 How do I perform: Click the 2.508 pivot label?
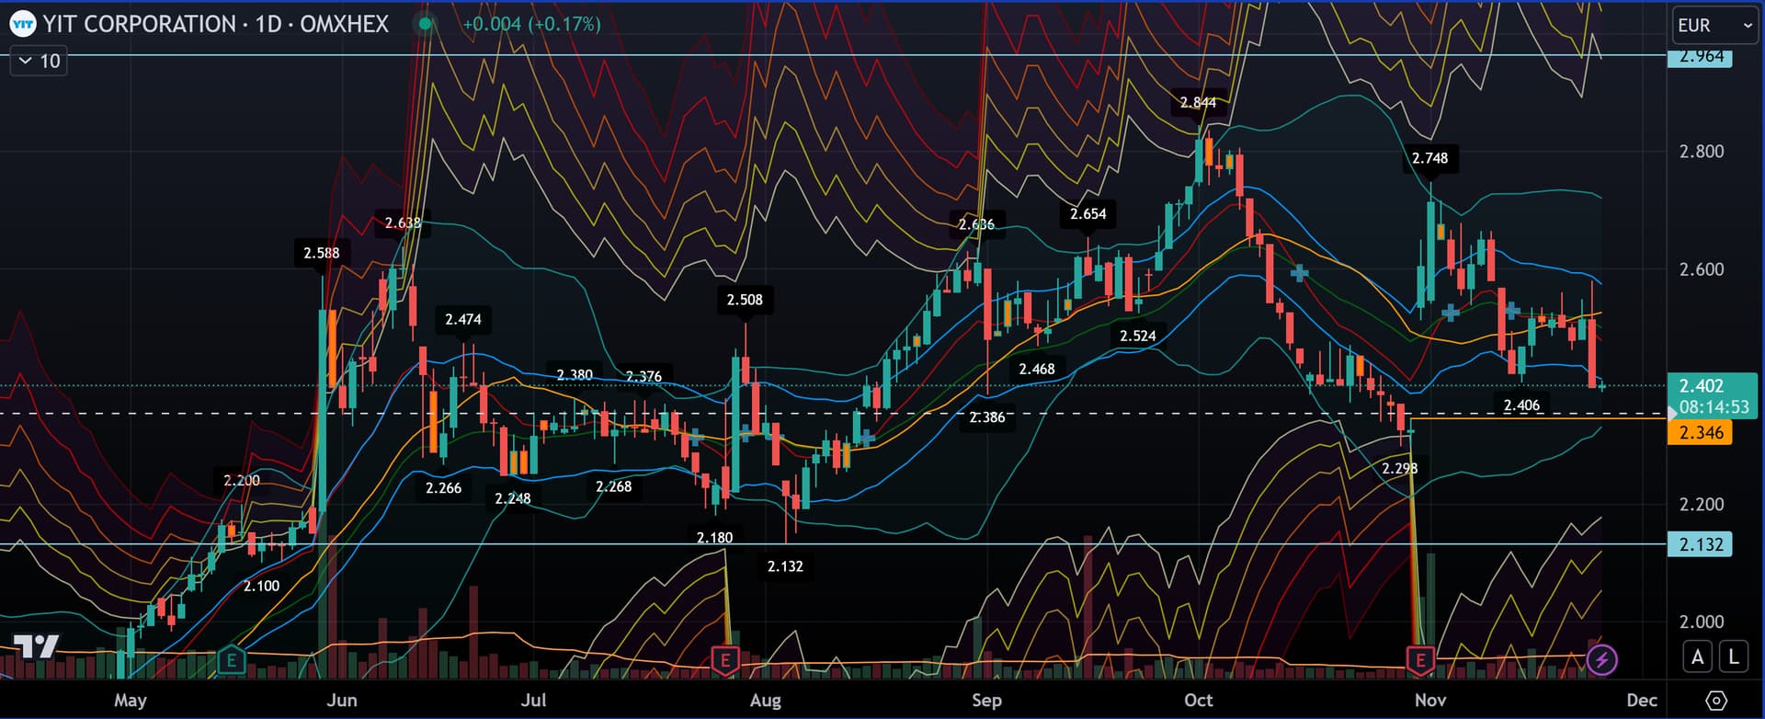pyautogui.click(x=745, y=300)
